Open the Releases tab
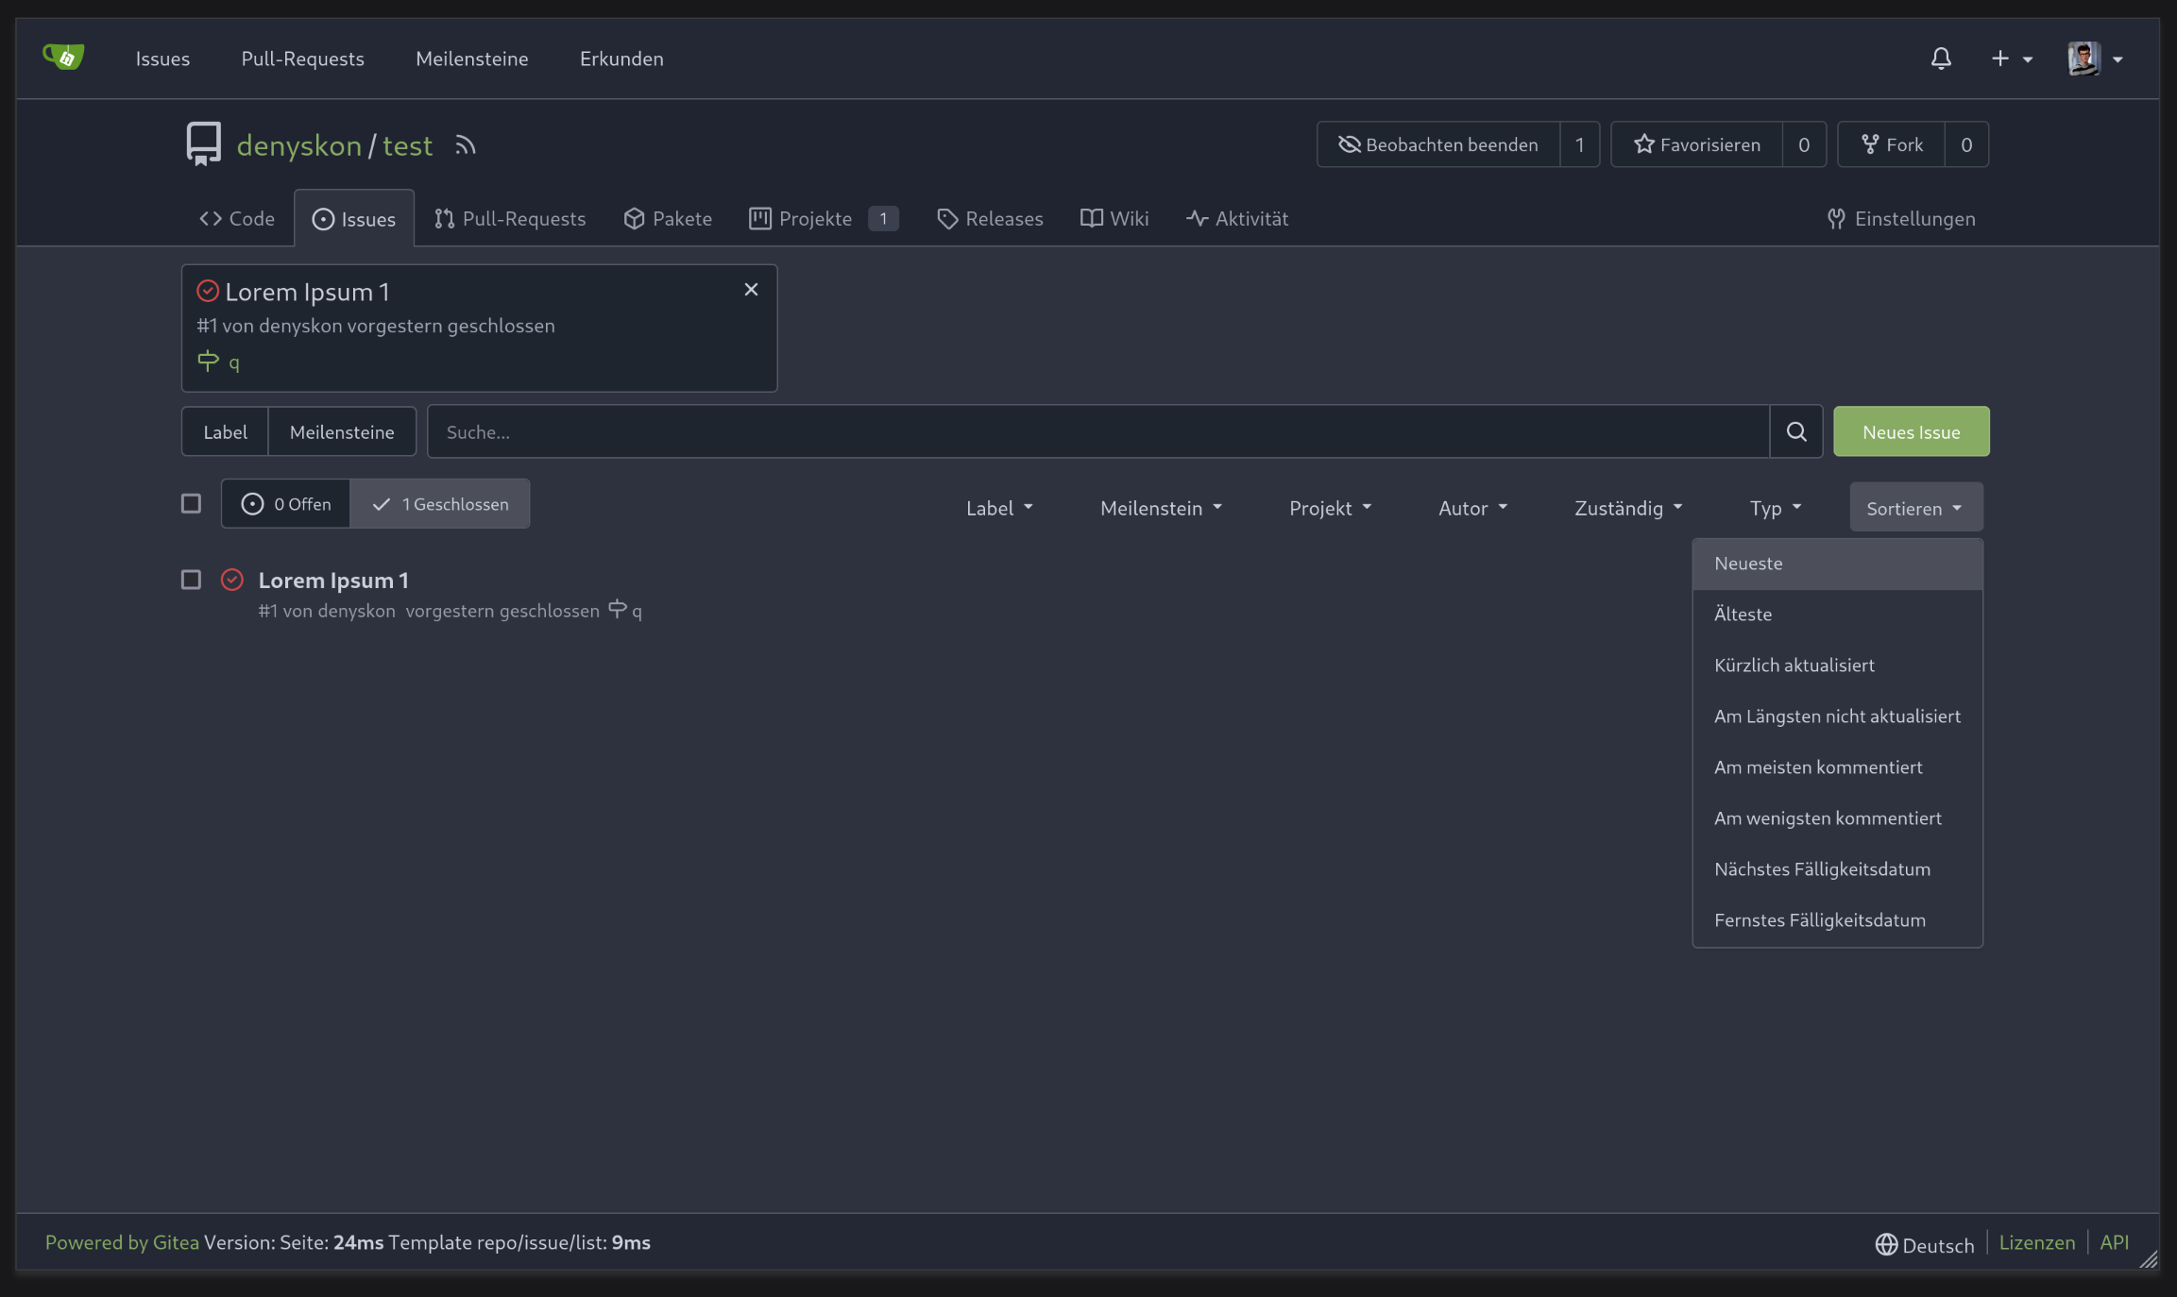This screenshot has width=2177, height=1297. pos(990,219)
